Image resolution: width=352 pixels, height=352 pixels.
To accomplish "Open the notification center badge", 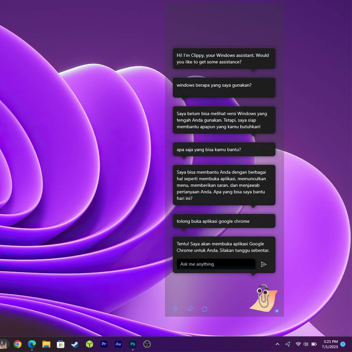I will coord(343,344).
